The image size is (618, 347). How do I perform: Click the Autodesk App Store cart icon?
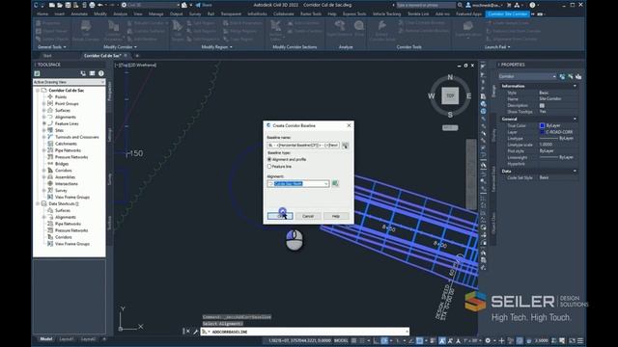tap(509, 5)
